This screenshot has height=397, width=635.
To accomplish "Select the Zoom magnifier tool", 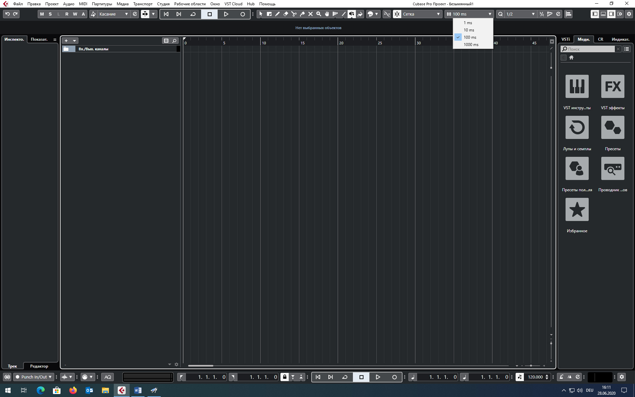I will coord(319,14).
